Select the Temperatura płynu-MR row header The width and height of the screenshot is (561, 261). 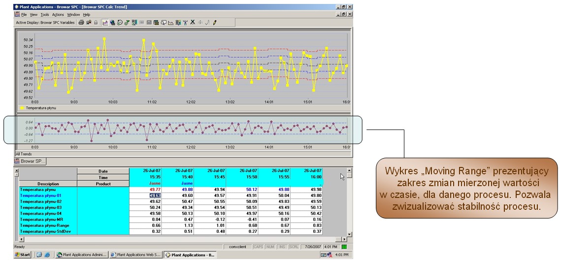[x=48, y=220]
